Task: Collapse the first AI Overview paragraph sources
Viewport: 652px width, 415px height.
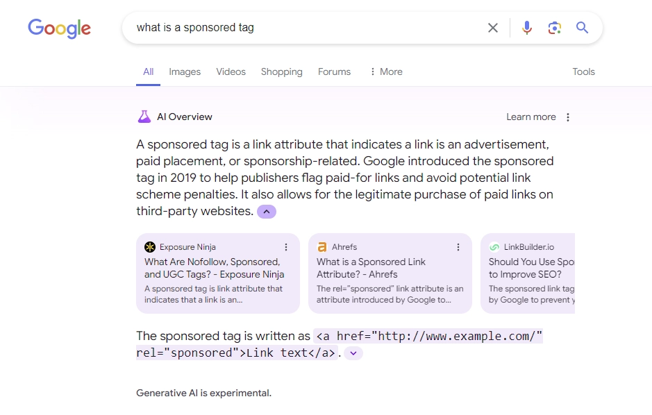Action: 267,212
